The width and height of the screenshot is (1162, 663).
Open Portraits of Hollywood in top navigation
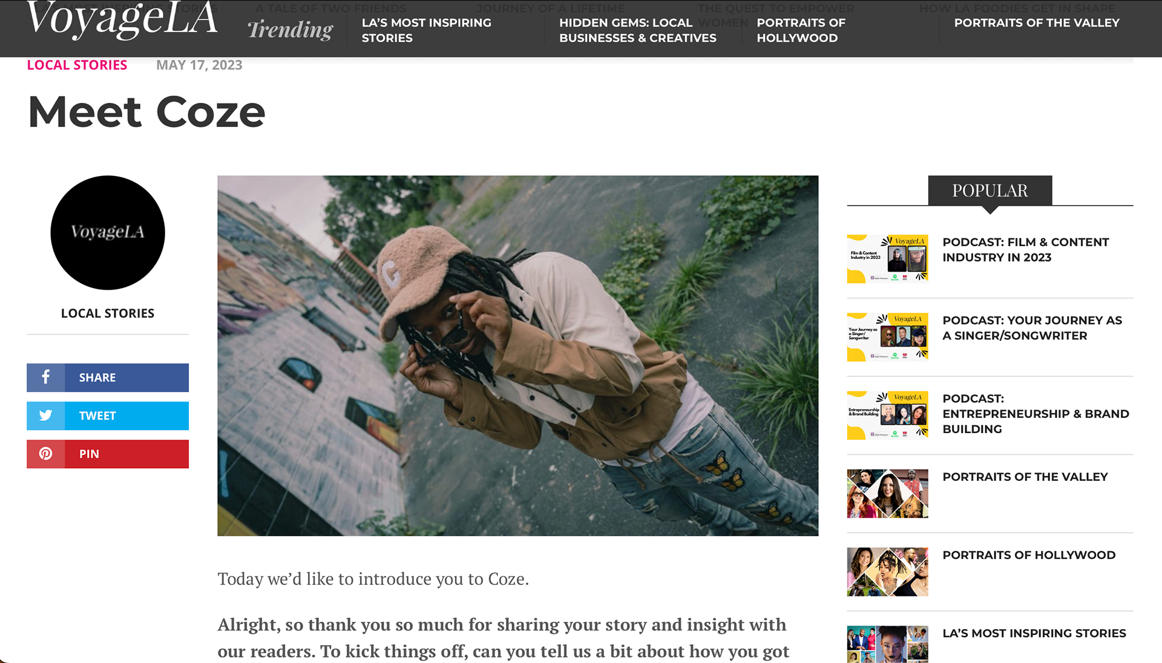(801, 30)
